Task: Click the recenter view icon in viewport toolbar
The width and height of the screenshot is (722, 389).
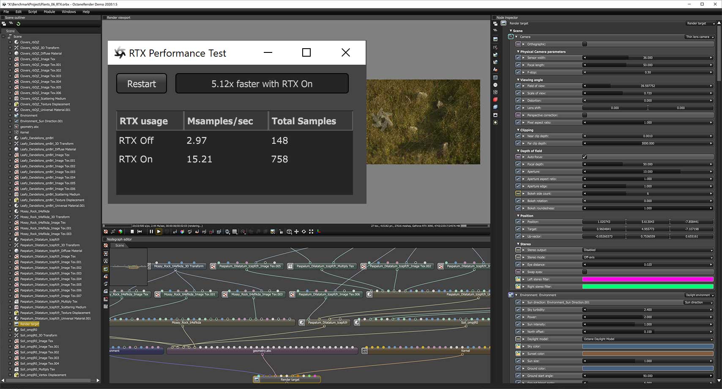Action: (x=106, y=232)
